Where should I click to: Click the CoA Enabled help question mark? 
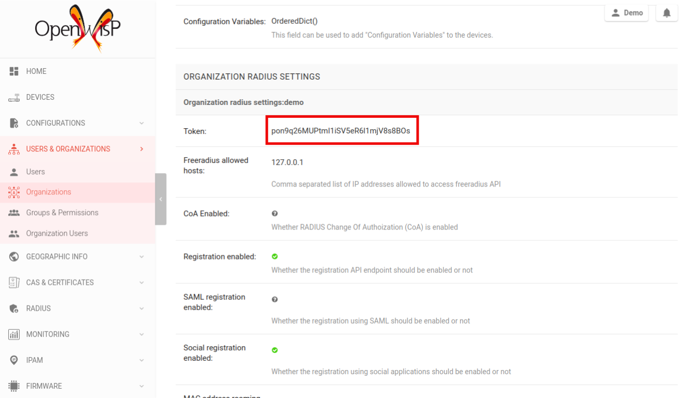275,213
